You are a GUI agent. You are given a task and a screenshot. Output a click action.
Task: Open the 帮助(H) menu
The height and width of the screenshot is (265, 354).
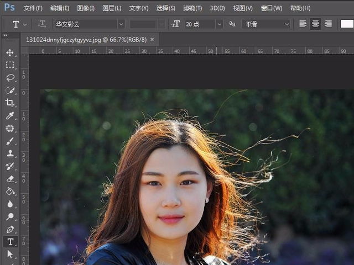300,8
